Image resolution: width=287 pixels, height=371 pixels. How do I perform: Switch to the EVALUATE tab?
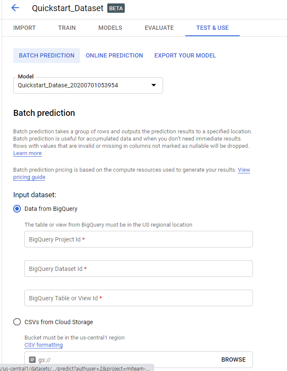(159, 27)
